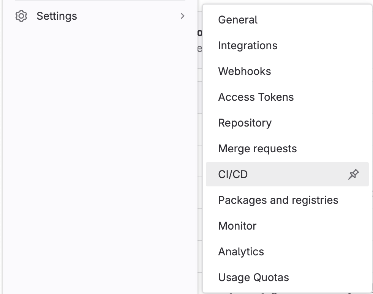The image size is (373, 294).
Task: Click the pushpin icon beside CI/CD
Action: coord(353,174)
